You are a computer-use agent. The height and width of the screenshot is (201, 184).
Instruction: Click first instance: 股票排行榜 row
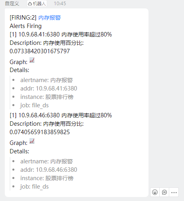47,97
